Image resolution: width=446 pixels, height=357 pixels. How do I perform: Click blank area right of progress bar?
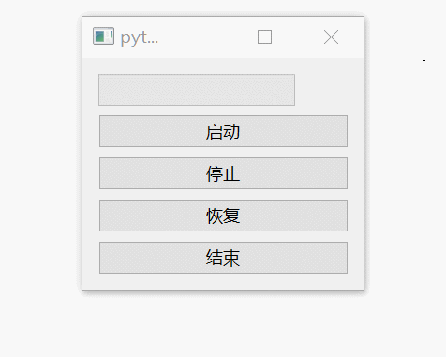321,90
